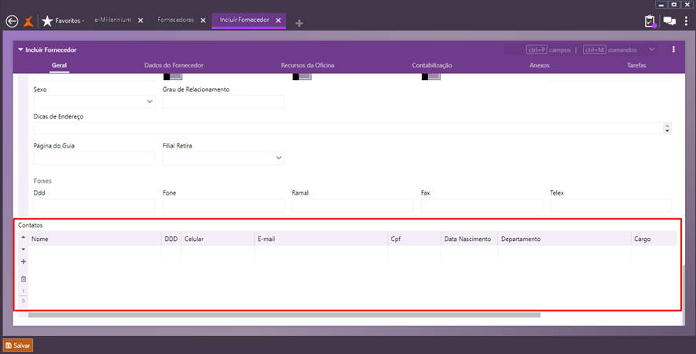Image resolution: width=696 pixels, height=354 pixels.
Task: Open the Dados do Fornecedor tab
Action: pyautogui.click(x=174, y=65)
